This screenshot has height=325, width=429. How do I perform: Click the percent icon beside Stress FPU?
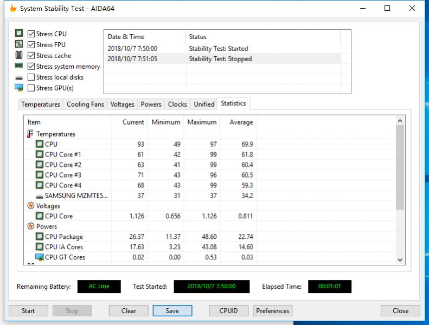tap(19, 44)
